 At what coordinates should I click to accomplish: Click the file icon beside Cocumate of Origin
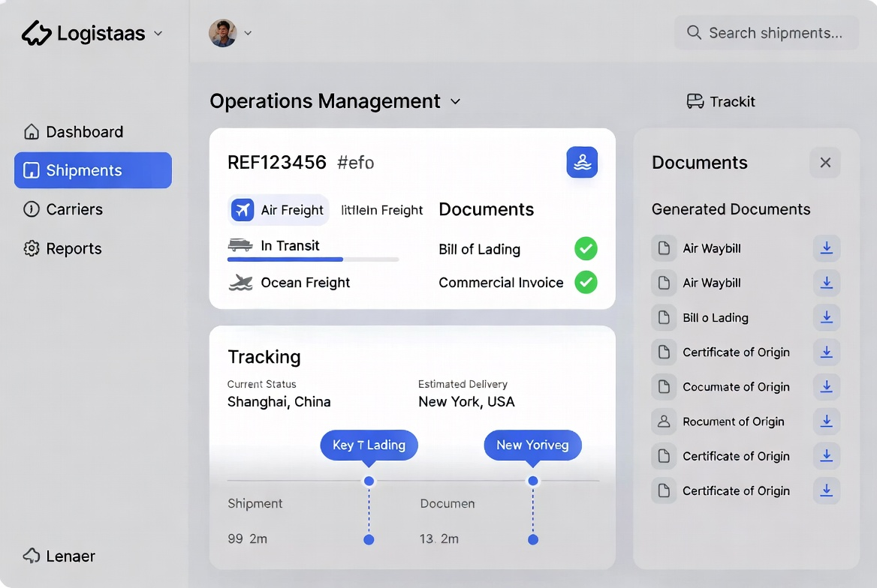664,387
